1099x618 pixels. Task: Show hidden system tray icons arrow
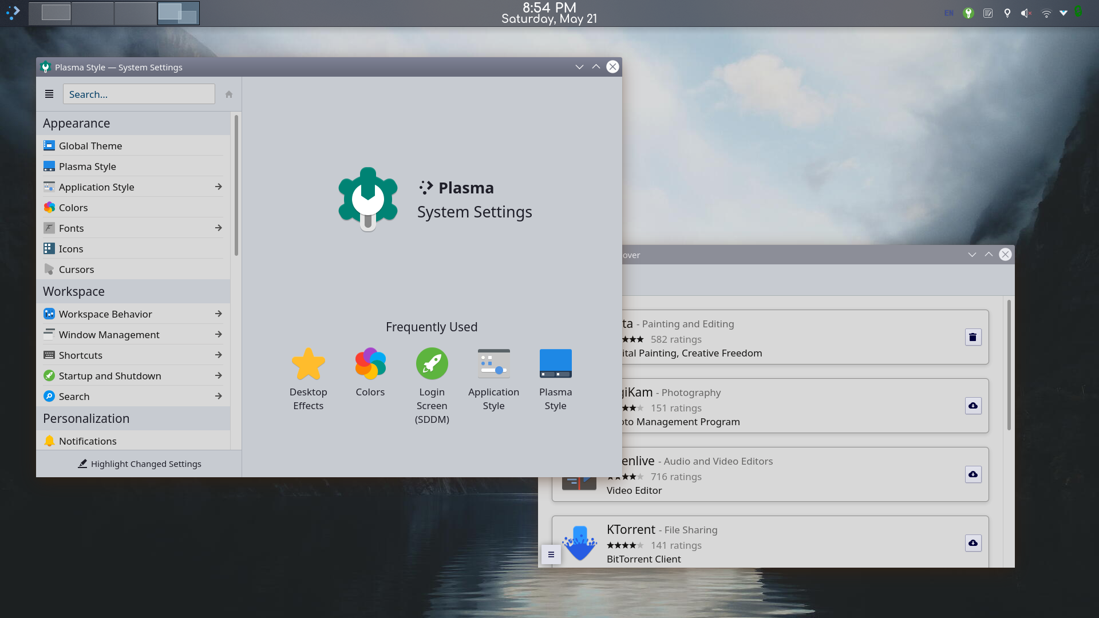[1064, 13]
